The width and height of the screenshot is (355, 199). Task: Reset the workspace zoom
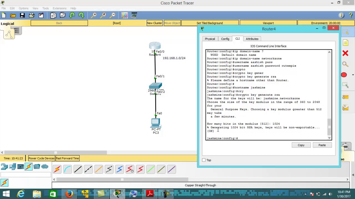coord(104,15)
